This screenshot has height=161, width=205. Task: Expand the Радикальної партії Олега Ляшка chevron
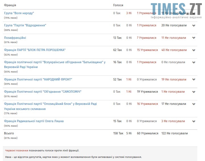click(x=194, y=121)
